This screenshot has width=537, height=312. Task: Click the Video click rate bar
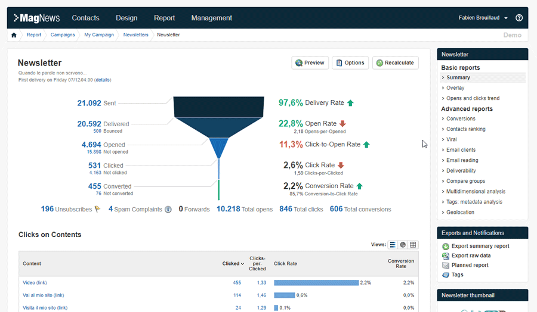316,283
